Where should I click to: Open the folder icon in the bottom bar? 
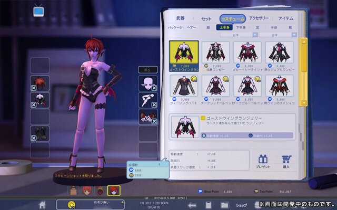tap(224, 205)
